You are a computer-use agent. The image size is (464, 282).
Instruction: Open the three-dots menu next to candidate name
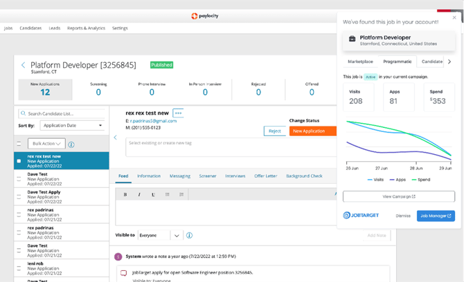[x=178, y=113]
